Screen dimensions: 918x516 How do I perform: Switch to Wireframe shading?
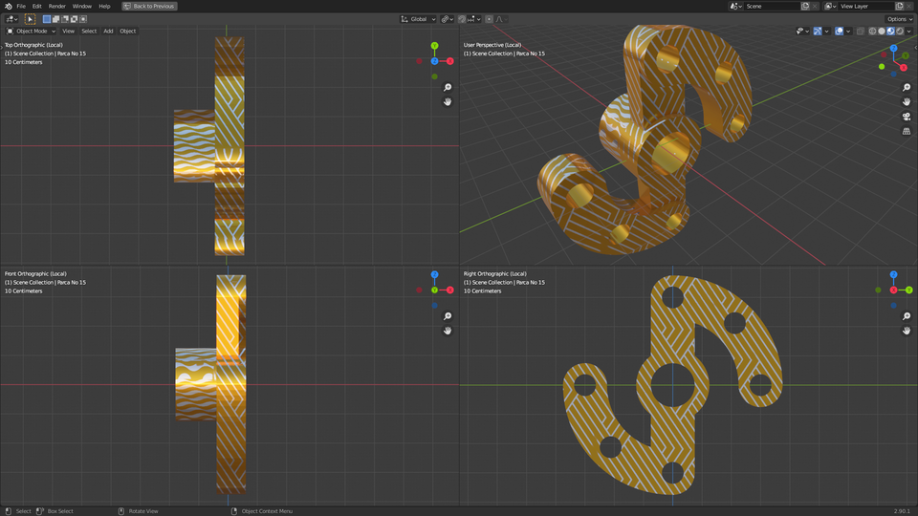[x=872, y=31]
